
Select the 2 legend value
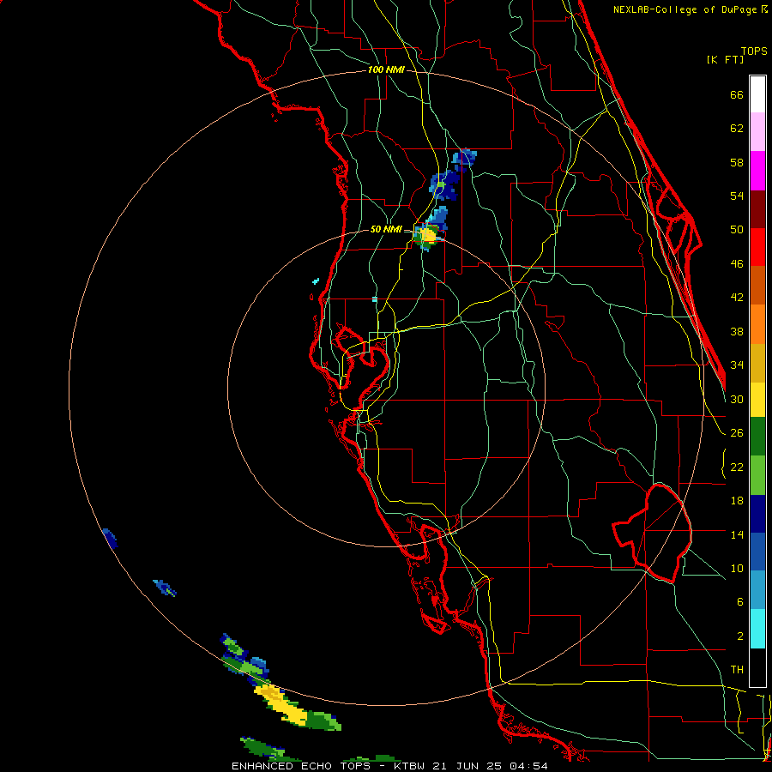point(739,636)
